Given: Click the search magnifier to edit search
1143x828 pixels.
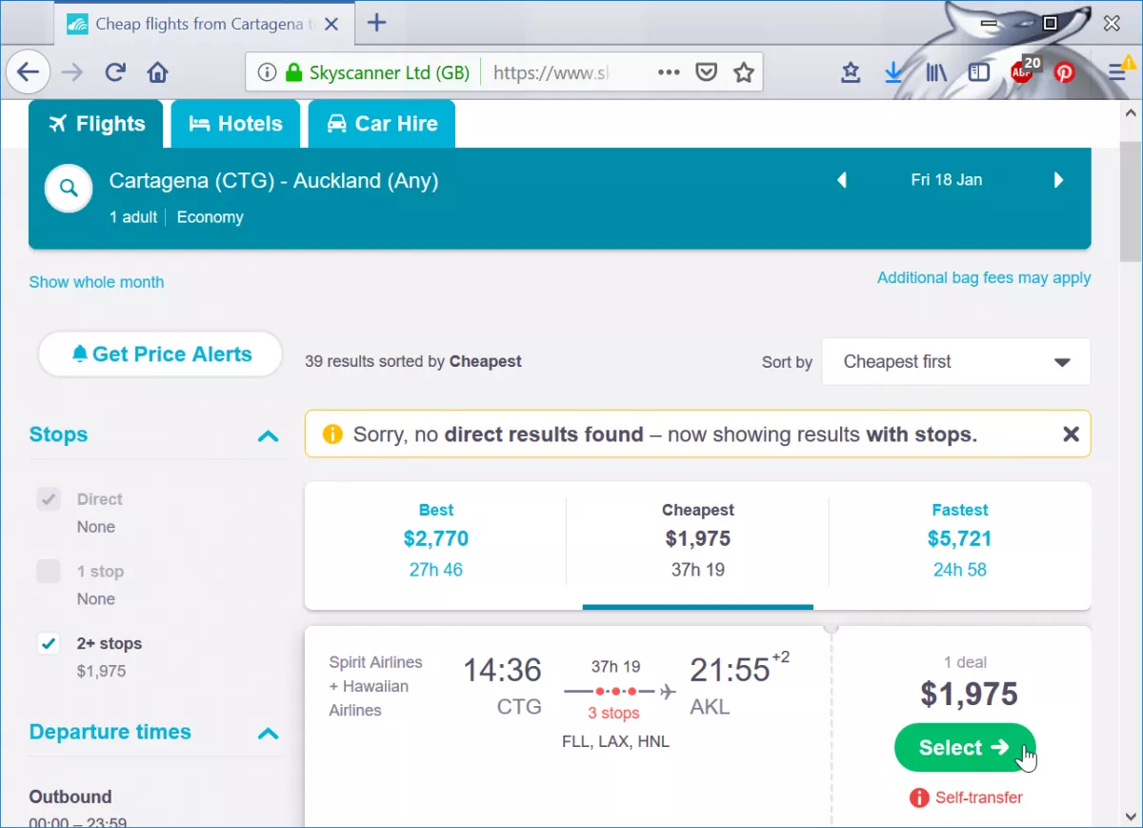Looking at the screenshot, I should pos(69,189).
